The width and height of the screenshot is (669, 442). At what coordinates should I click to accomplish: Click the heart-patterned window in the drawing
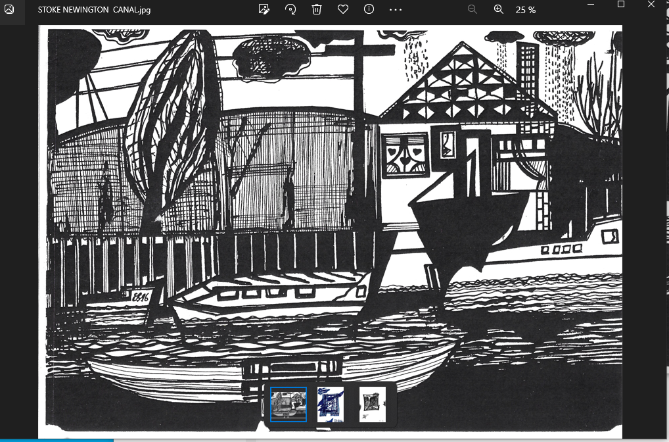(404, 155)
